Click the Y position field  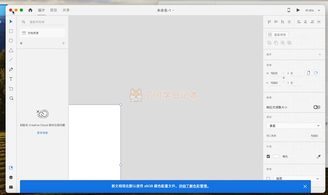tap(296, 83)
